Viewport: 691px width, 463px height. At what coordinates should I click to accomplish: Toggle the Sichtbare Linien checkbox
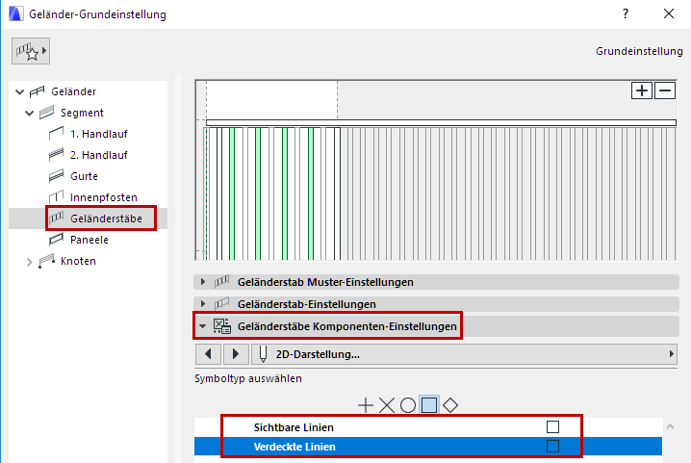(x=552, y=426)
